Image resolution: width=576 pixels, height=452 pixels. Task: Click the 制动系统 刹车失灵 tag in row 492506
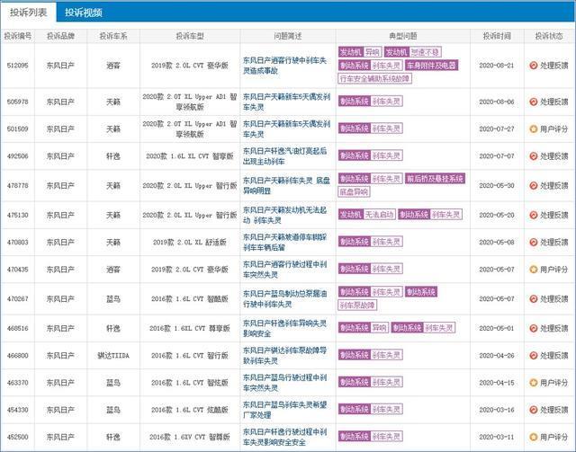(x=370, y=155)
